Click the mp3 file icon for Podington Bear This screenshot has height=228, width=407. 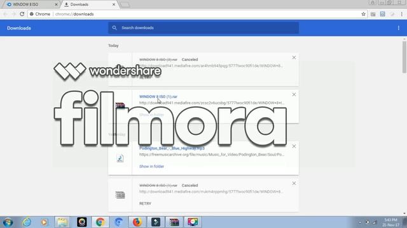(120, 158)
